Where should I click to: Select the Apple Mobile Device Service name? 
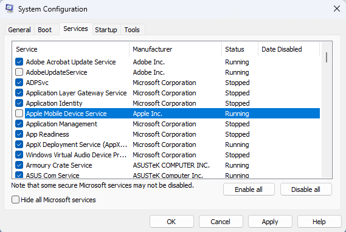point(66,114)
